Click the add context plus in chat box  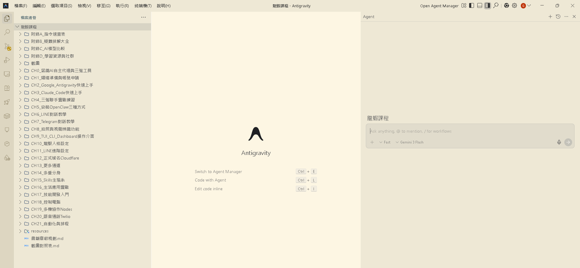(372, 142)
